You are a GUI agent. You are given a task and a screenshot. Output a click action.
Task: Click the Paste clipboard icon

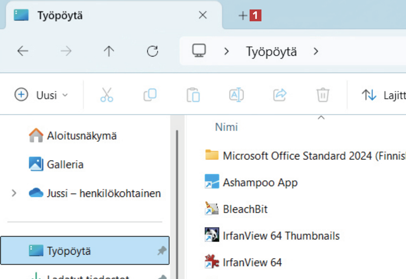[193, 95]
